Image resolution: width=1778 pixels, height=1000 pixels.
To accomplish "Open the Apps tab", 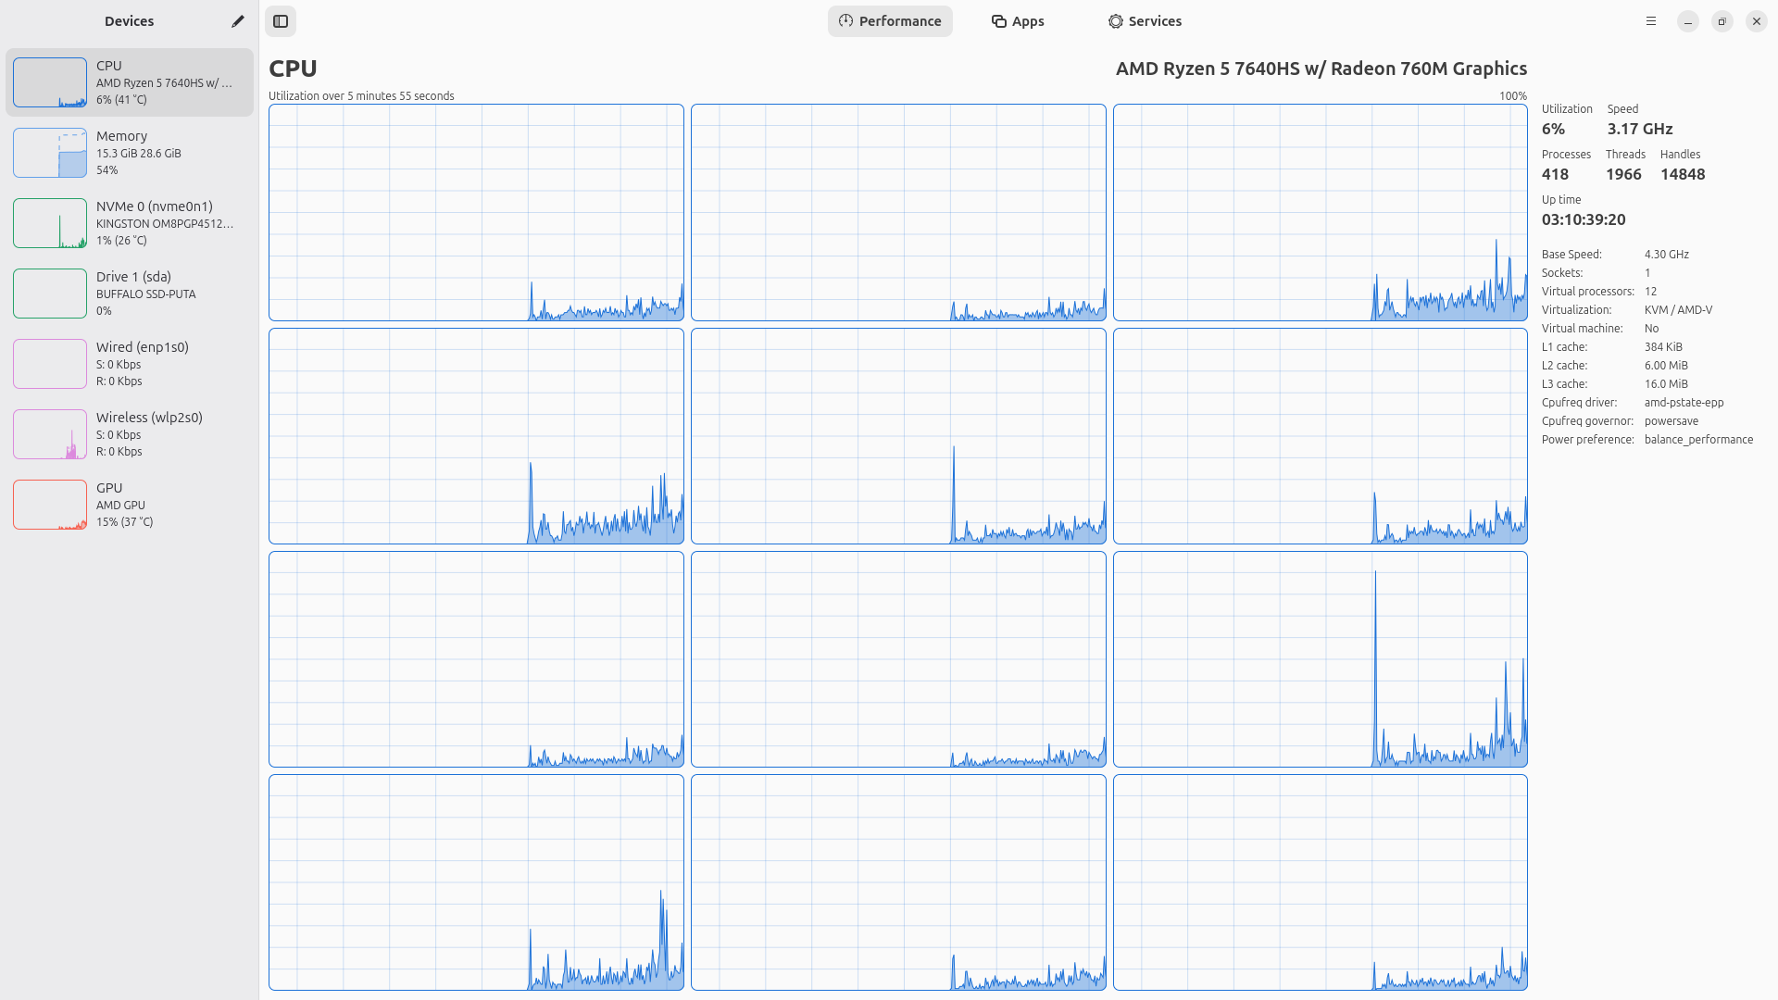I will [1018, 21].
